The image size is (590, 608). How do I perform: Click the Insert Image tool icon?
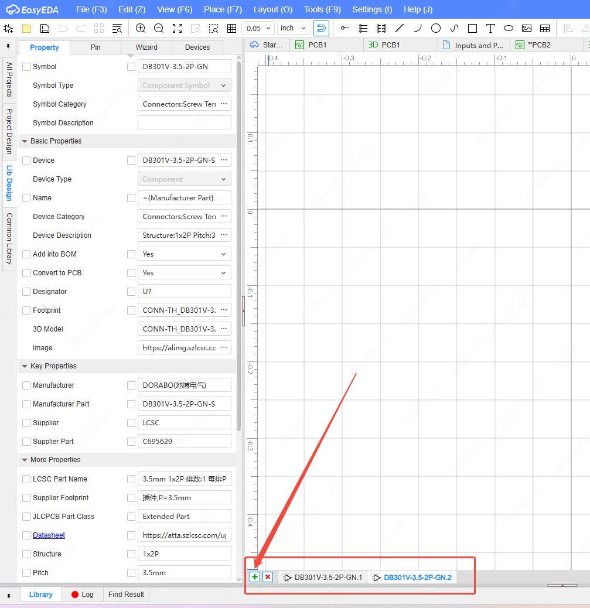click(527, 28)
